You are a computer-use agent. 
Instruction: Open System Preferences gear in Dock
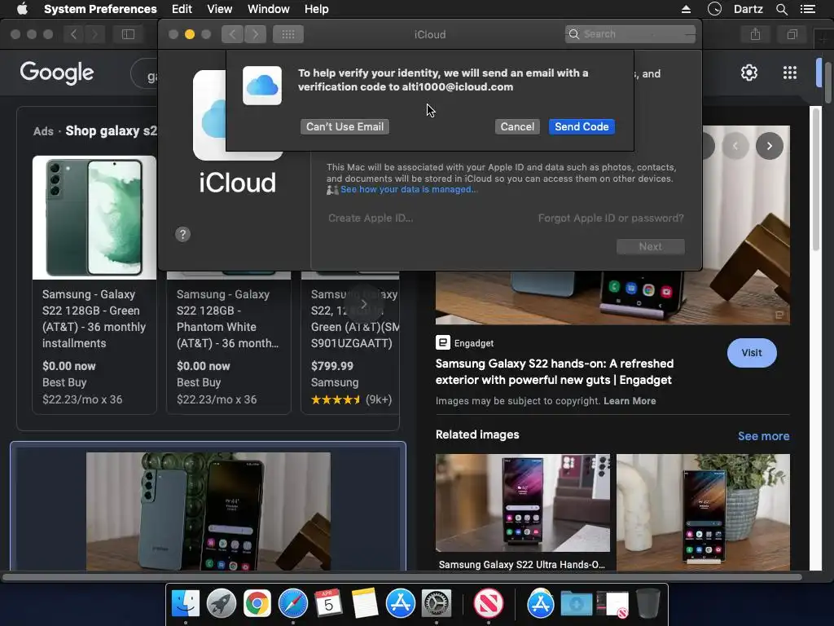pos(437,604)
